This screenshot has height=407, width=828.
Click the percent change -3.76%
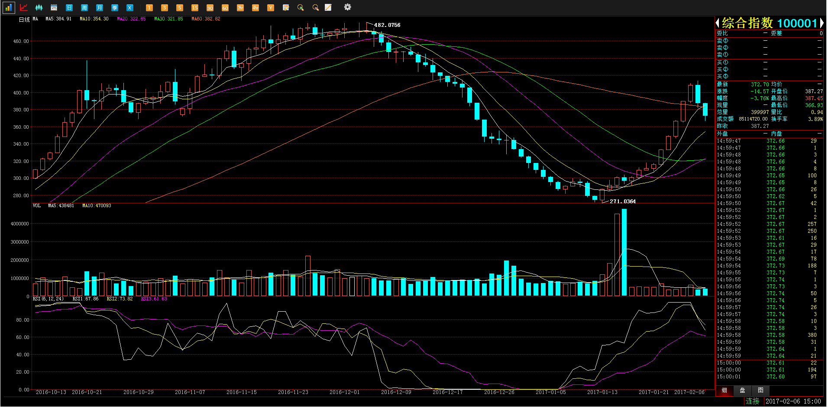click(760, 98)
